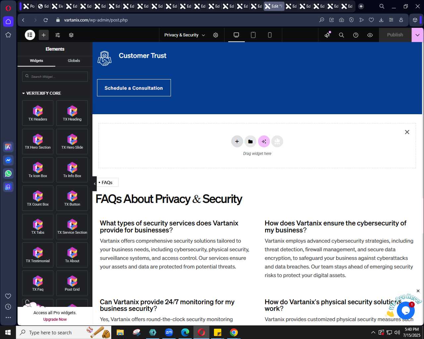Switch to tablet preview mode

(253, 35)
